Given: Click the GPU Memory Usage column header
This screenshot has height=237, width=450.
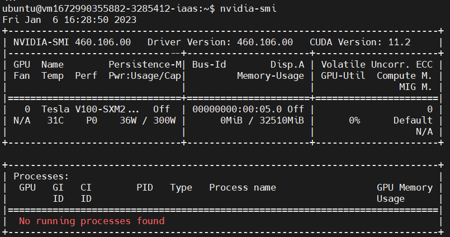Looking at the screenshot, I should (x=404, y=193).
